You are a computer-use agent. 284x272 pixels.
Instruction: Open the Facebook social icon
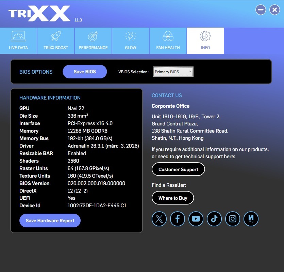pos(178,219)
